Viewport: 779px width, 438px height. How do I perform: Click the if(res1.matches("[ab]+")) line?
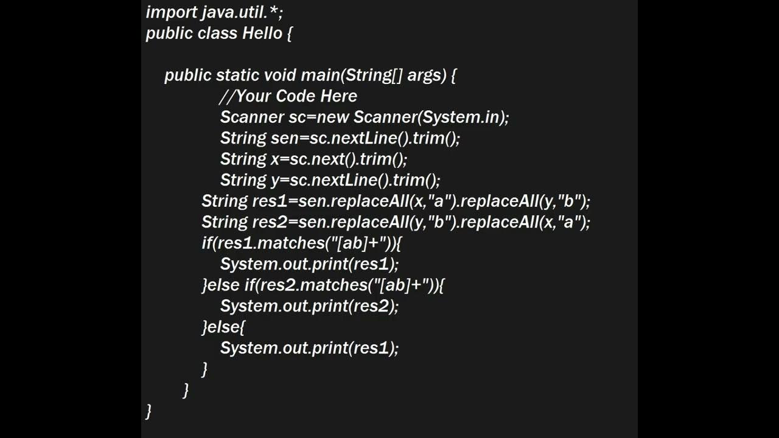tap(302, 243)
